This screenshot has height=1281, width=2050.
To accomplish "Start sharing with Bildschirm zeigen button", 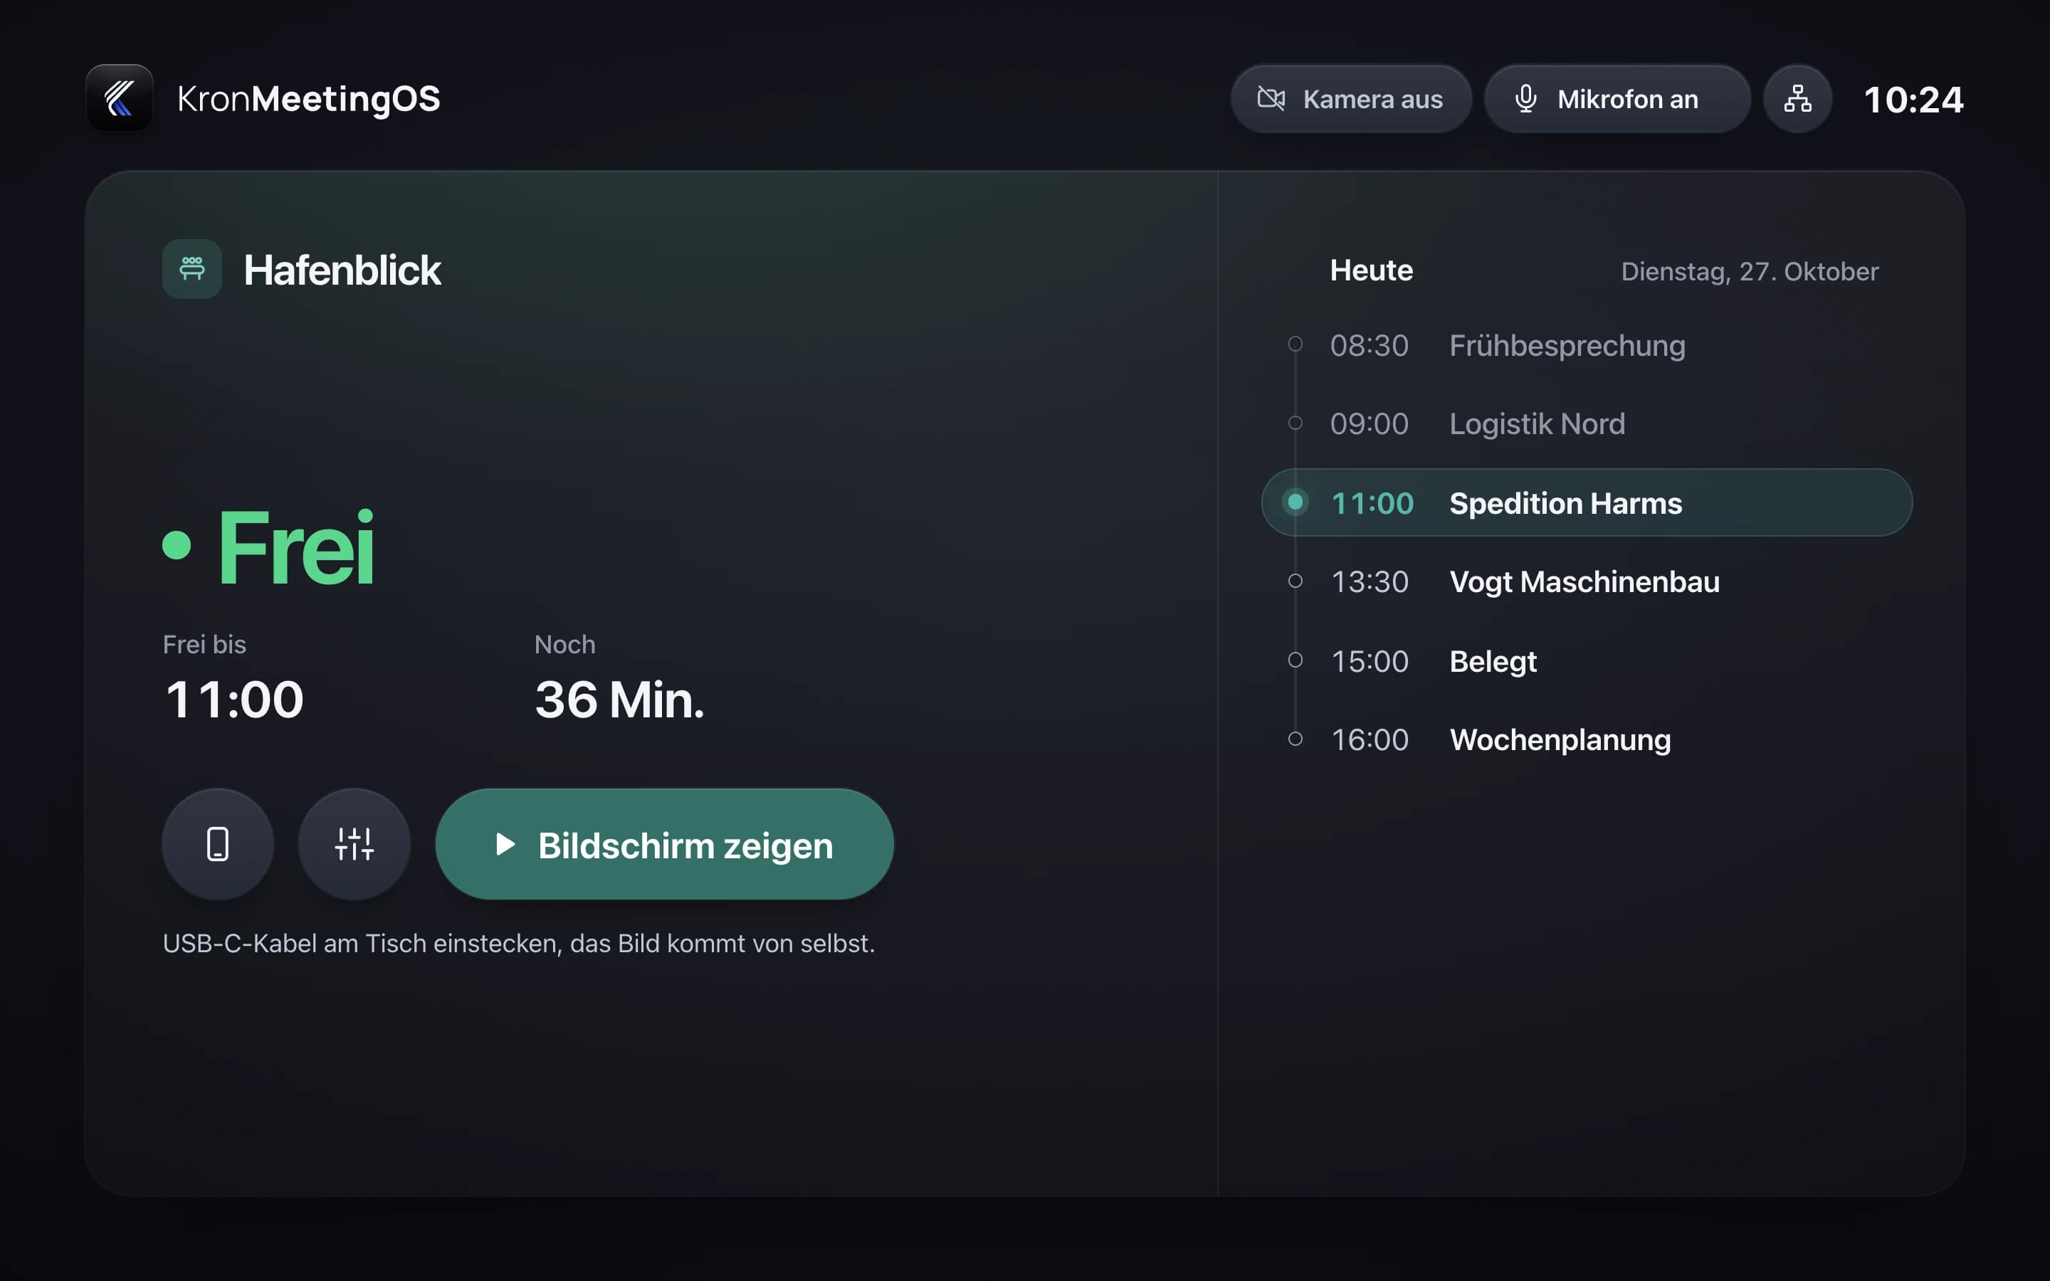I will click(664, 844).
